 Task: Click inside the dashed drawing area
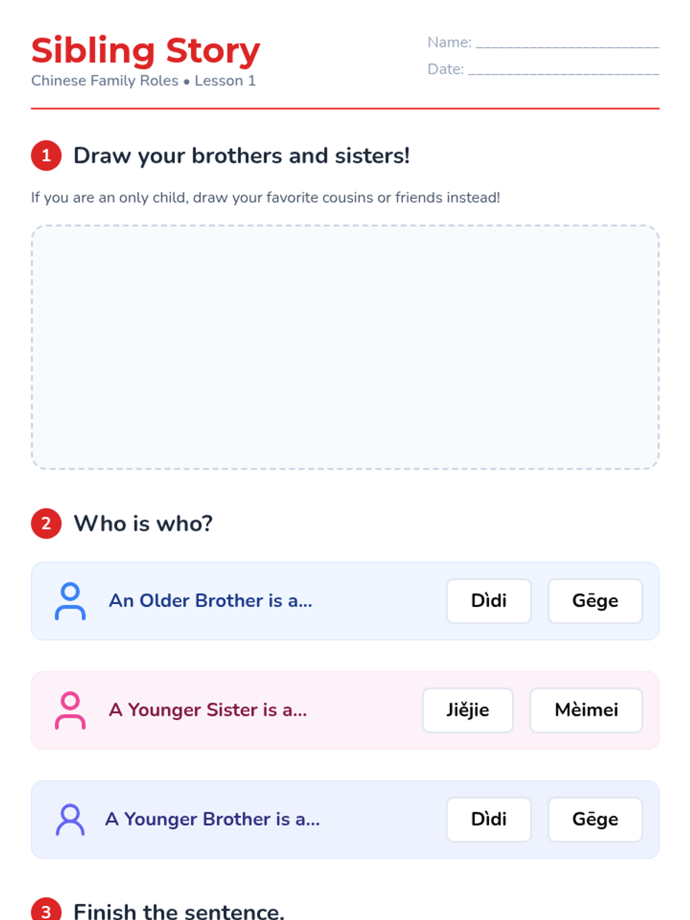345,347
